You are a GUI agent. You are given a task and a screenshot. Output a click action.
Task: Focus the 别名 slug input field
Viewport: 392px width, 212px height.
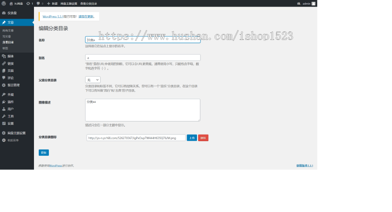pos(143,58)
